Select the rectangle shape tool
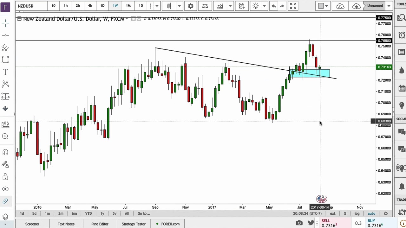 click(x=5, y=60)
